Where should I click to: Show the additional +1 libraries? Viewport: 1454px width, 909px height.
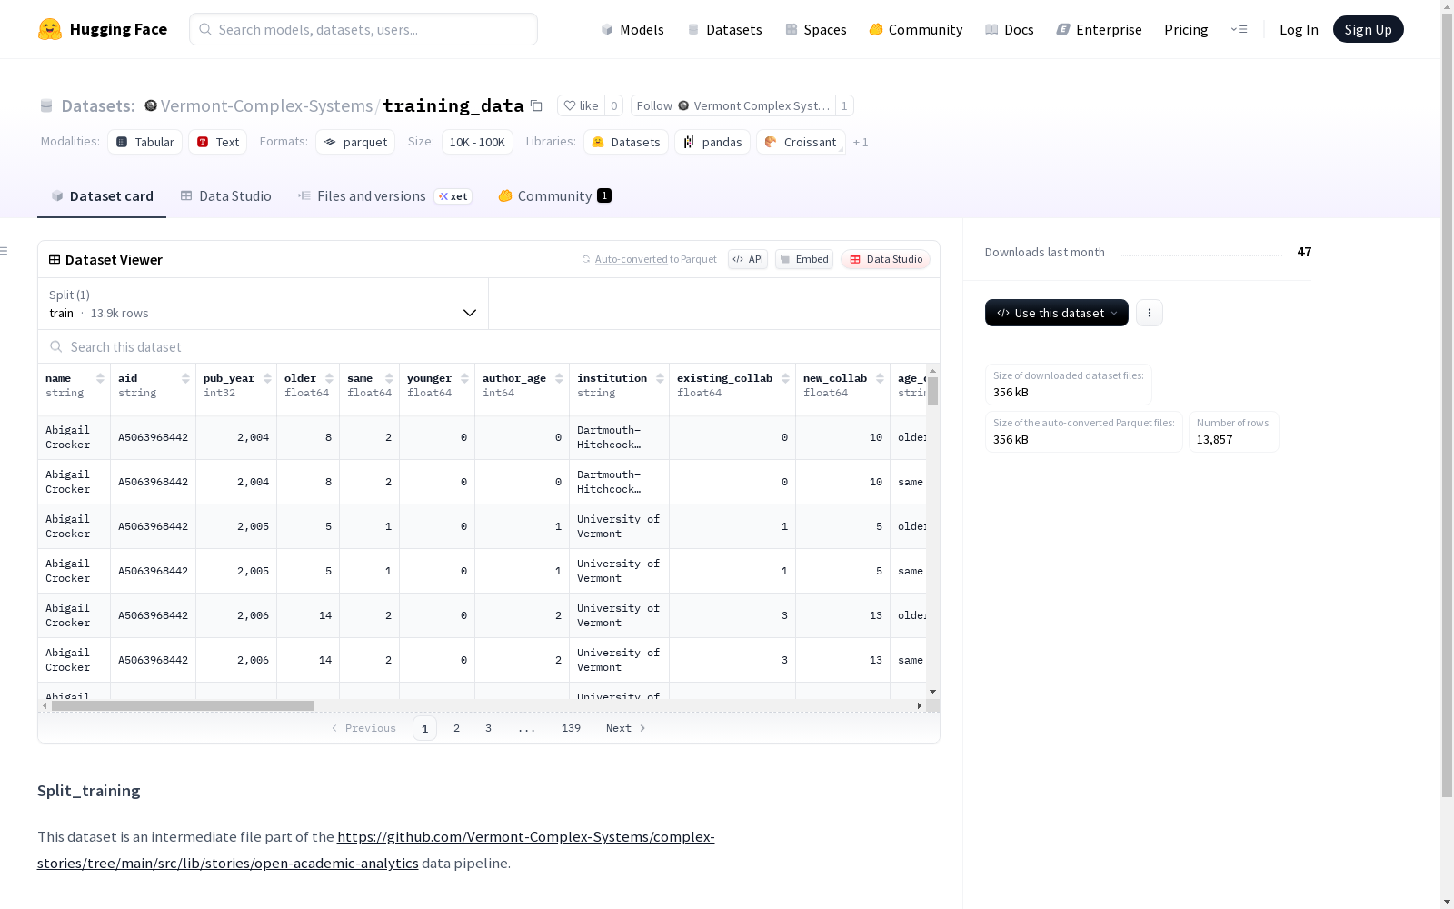click(861, 143)
